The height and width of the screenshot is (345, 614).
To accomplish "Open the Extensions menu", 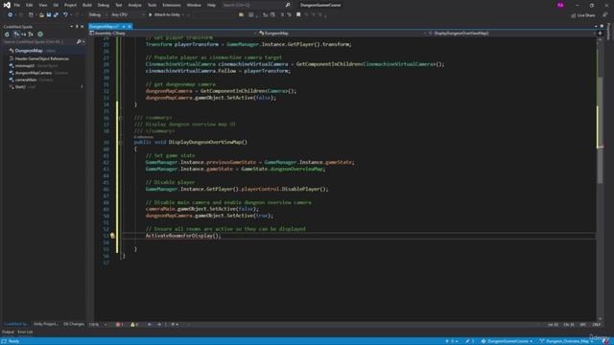I will [x=172, y=5].
